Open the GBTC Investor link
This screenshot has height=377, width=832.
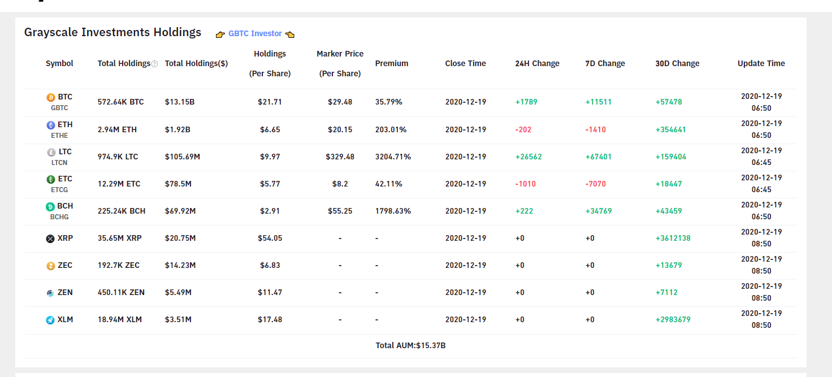255,33
